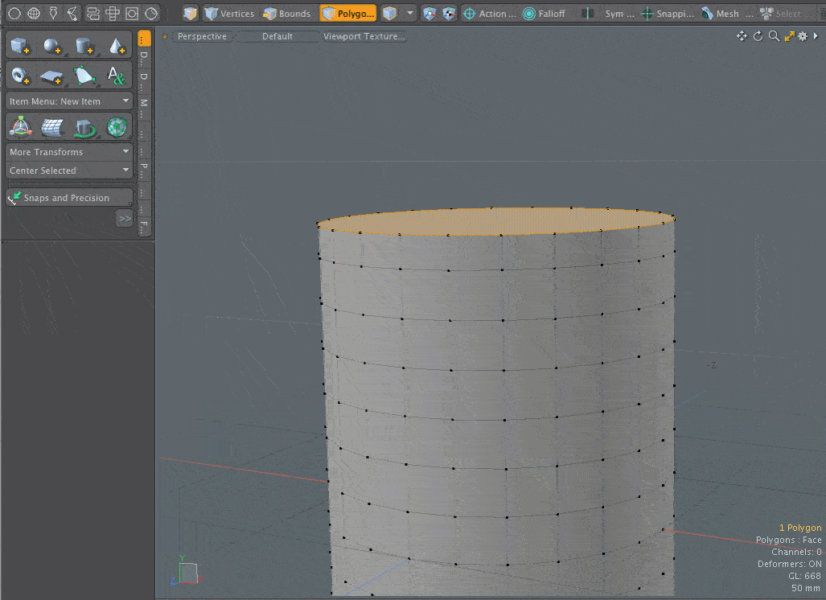
Task: Switch to Vertices selection mode
Action: [228, 14]
